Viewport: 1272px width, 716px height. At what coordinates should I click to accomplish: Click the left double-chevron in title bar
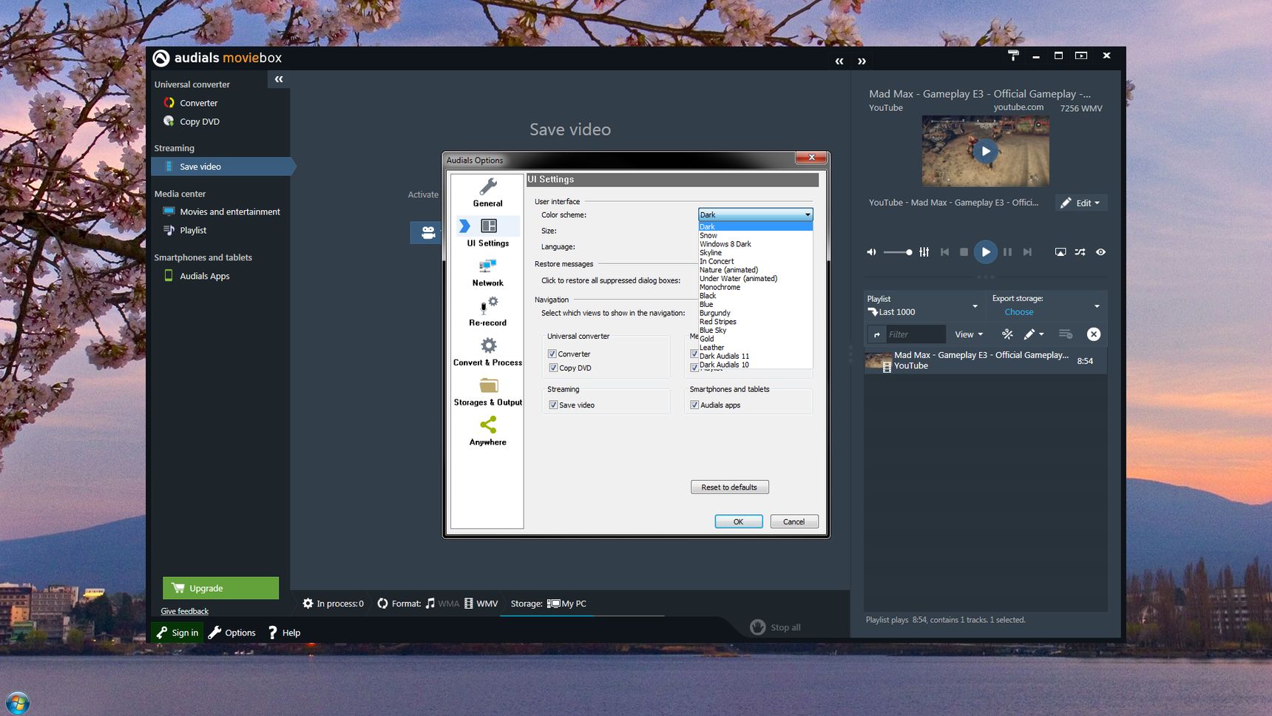pos(839,61)
